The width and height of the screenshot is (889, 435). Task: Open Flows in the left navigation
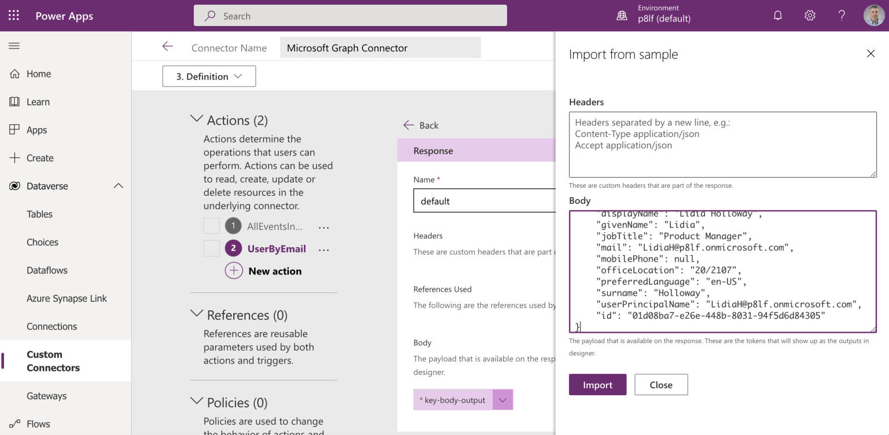38,424
